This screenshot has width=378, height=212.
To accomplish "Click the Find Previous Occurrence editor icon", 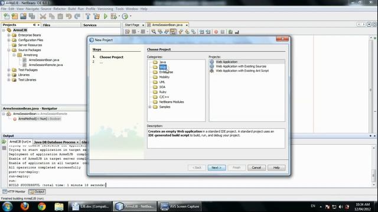I will (x=160, y=32).
